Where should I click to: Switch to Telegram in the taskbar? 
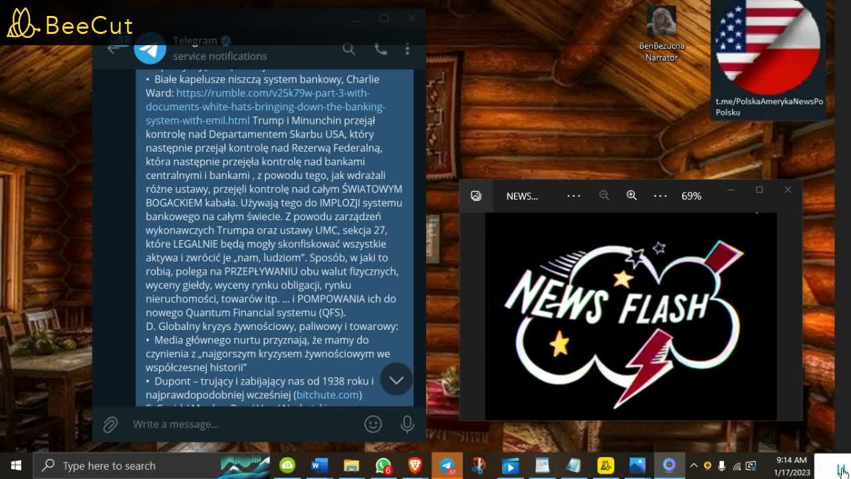click(x=447, y=466)
